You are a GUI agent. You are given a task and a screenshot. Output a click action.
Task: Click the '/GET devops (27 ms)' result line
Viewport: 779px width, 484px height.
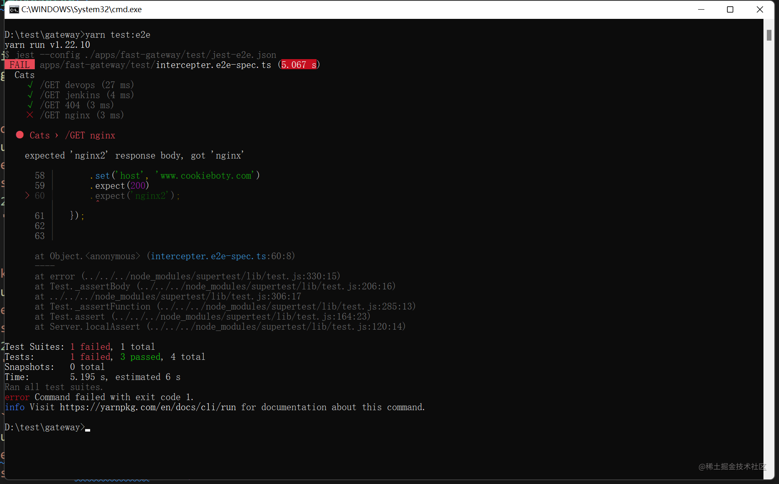(87, 85)
